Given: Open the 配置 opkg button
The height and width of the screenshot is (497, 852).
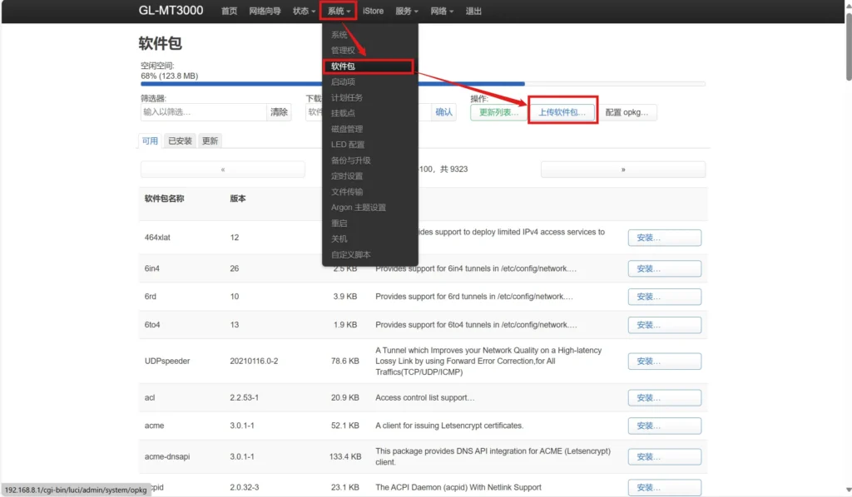Looking at the screenshot, I should click(627, 112).
